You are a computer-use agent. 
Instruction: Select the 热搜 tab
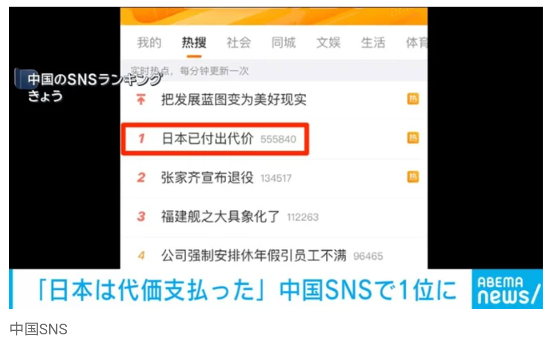194,43
